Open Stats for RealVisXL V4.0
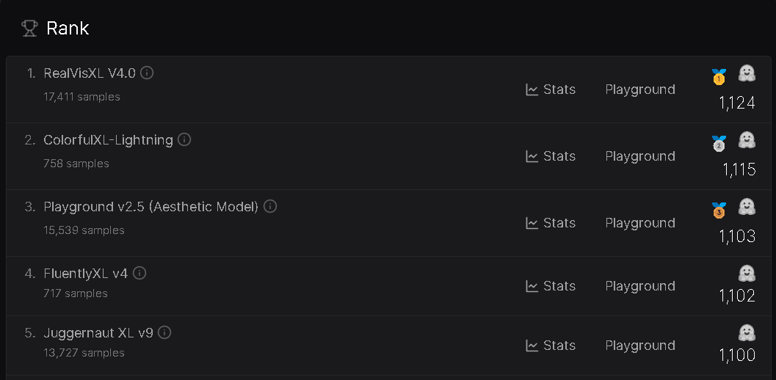 (551, 89)
